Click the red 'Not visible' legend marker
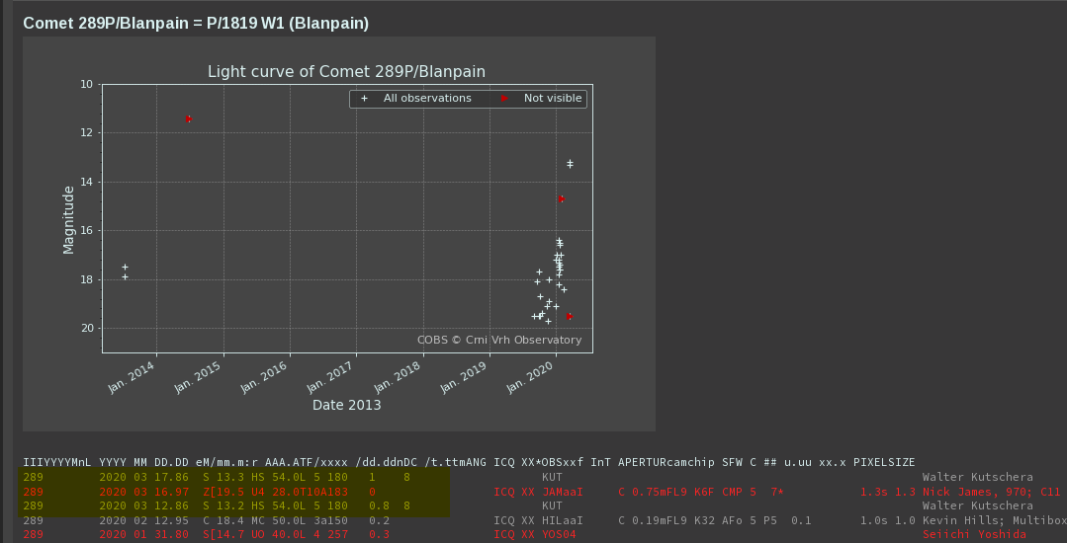 504,99
